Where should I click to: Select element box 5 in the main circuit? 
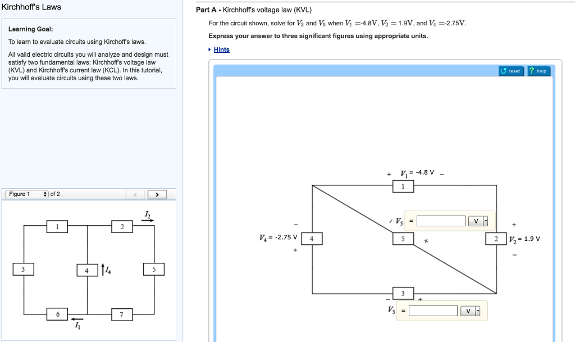click(x=403, y=238)
